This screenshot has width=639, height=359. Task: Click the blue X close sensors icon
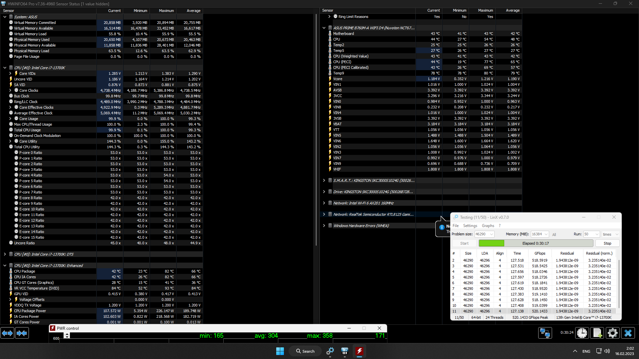click(x=628, y=333)
